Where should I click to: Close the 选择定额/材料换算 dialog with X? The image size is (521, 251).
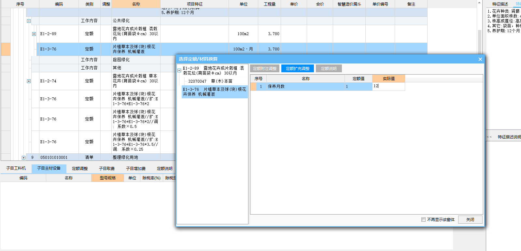coord(480,59)
